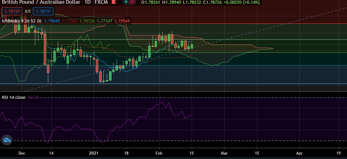Viewport: 347px width, 159px height.
Task: Click the high price H1.78940
Action: coord(172,2)
